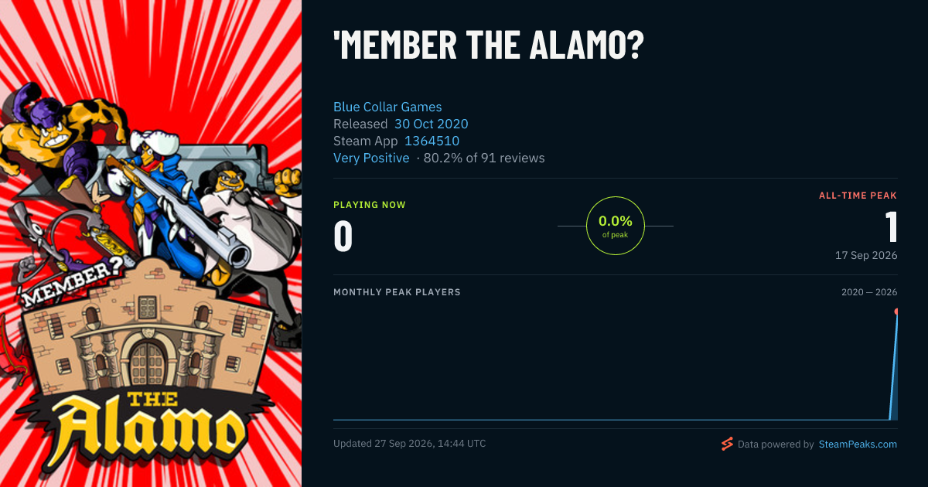Open Steam App ID 1364510
The image size is (928, 487).
click(432, 141)
